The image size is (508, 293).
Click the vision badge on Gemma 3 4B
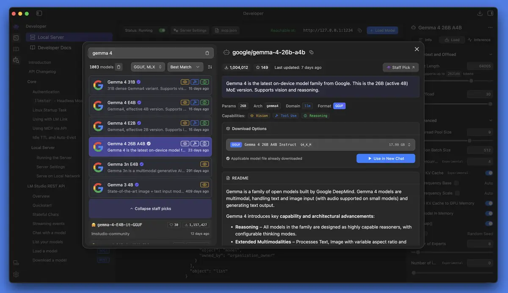pos(204,184)
